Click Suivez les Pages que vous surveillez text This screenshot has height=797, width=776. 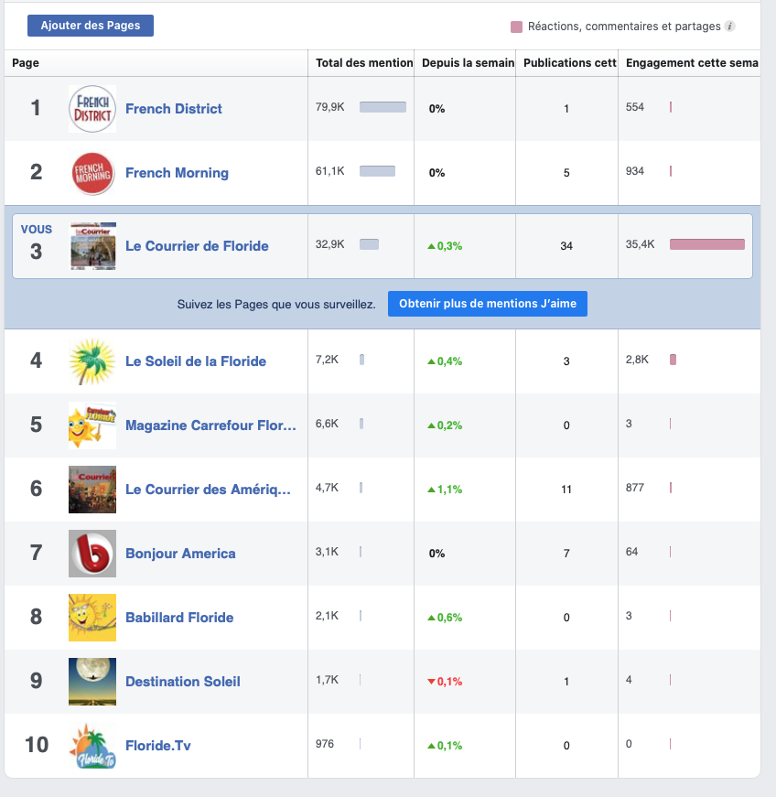276,305
